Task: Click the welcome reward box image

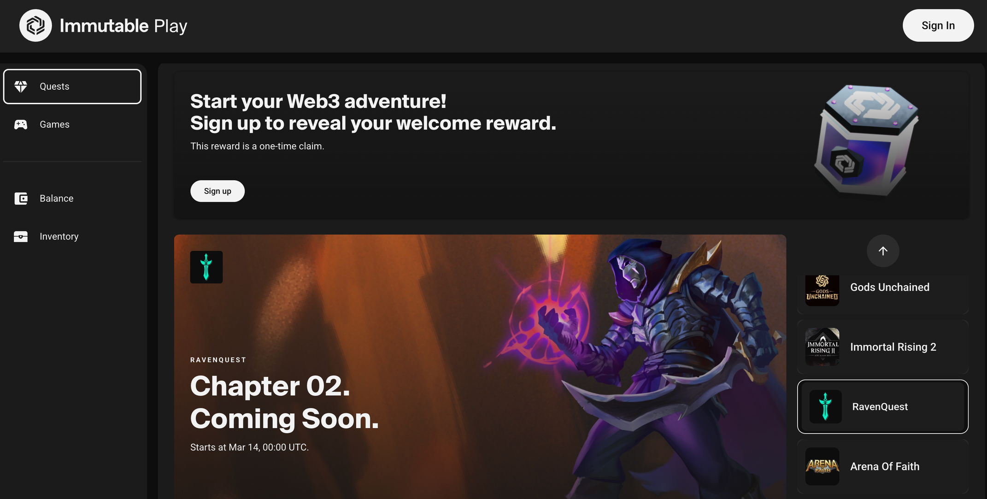Action: click(867, 140)
